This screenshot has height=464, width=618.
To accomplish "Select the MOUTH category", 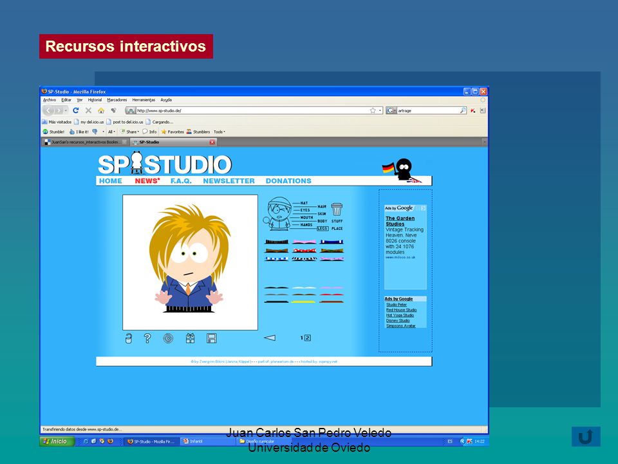I will coord(306,217).
